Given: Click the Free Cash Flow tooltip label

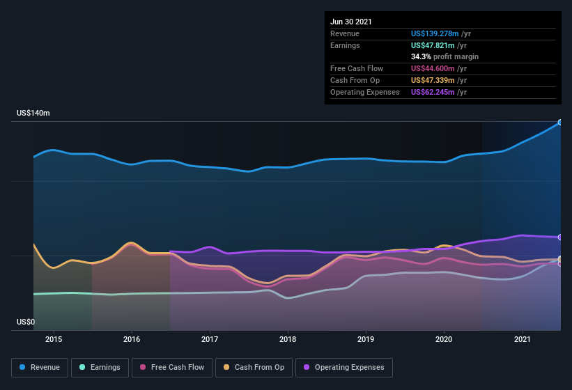Looking at the screenshot, I should pos(357,68).
